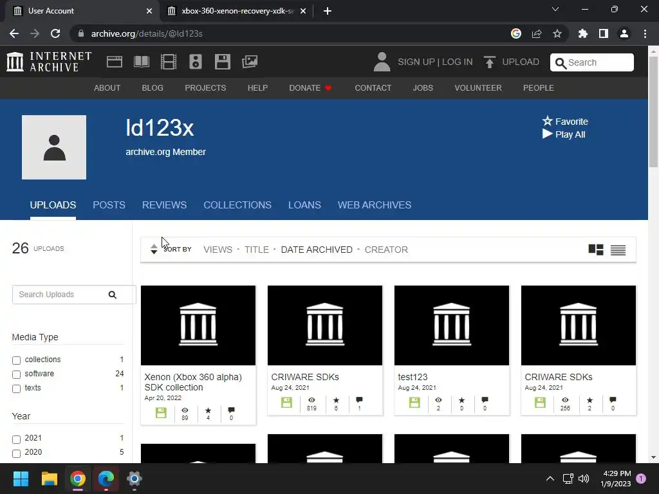Check the software media type filter
The image size is (659, 494).
[16, 374]
